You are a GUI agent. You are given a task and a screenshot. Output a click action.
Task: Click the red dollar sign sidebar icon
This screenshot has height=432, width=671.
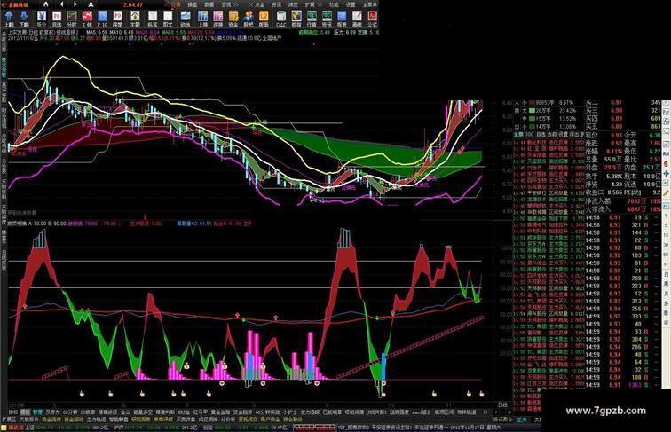[x=666, y=163]
